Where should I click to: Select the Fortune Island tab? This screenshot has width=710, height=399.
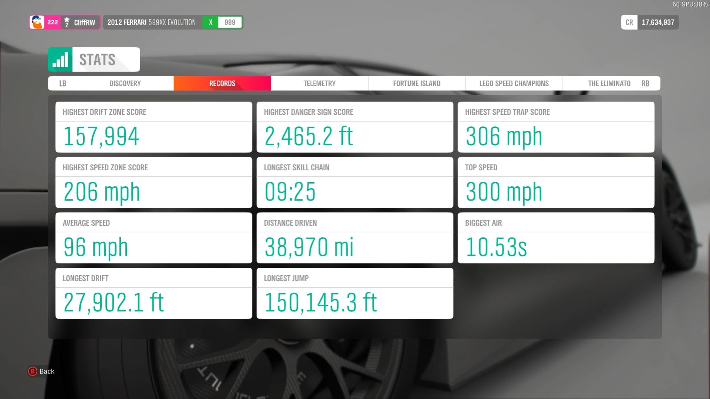coord(416,83)
